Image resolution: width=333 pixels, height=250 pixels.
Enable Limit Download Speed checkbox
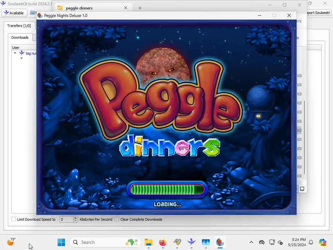(x=14, y=219)
